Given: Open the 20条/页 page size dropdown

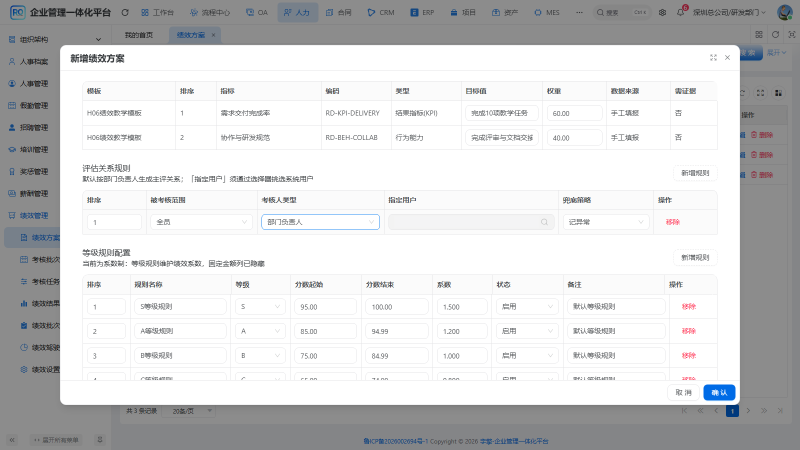Looking at the screenshot, I should click(189, 411).
